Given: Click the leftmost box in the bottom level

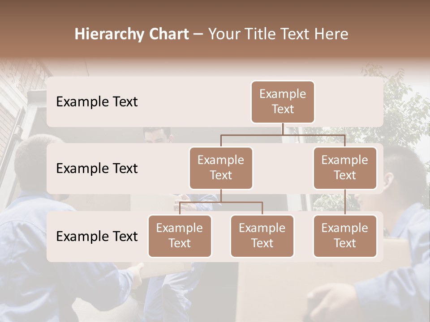Looking at the screenshot, I should click(x=180, y=236).
